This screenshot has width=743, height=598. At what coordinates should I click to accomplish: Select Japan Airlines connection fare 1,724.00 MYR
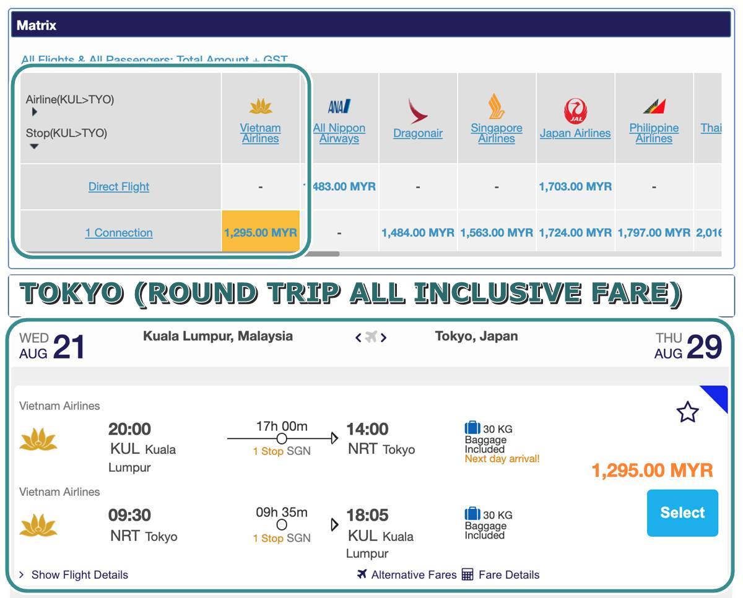(x=575, y=233)
